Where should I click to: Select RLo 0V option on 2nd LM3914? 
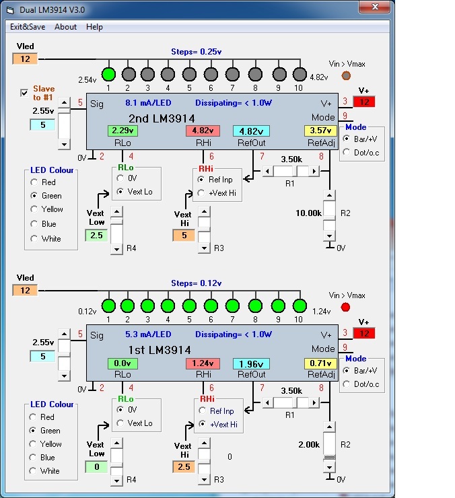pos(120,178)
